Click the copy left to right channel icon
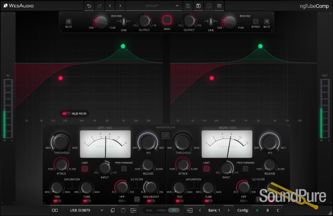 coord(133,210)
